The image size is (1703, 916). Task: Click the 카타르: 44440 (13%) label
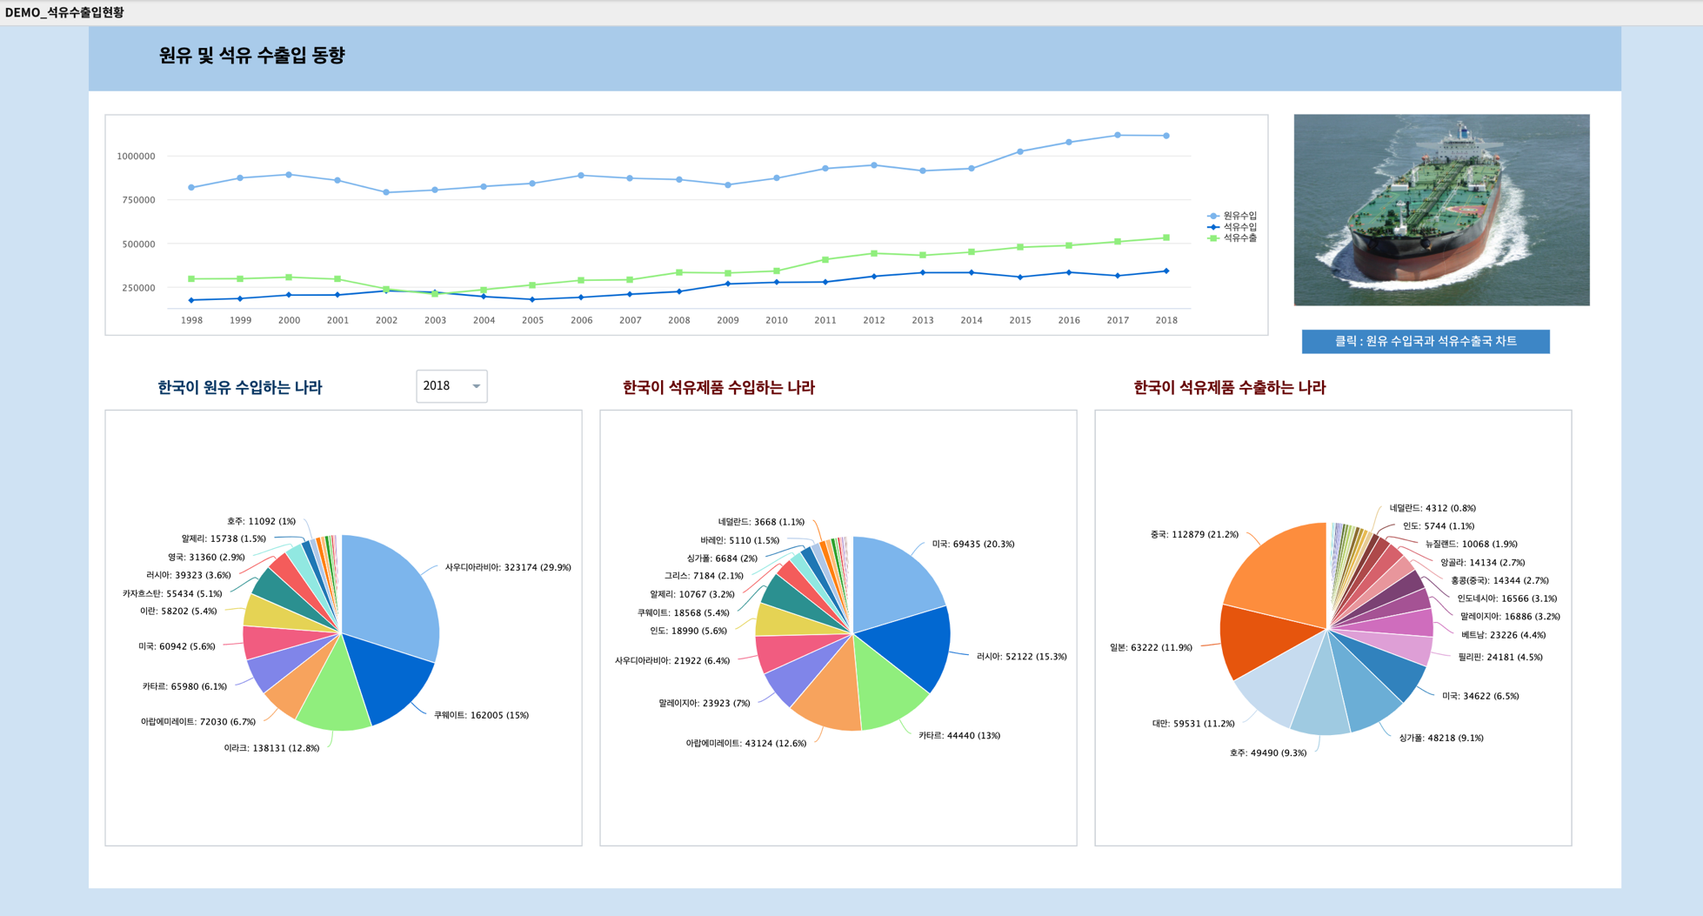(959, 736)
